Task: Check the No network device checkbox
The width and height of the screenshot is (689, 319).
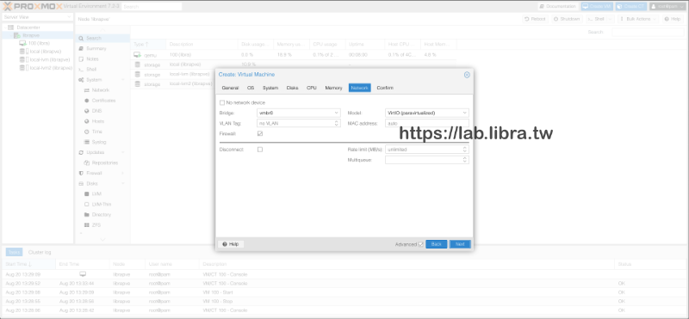Action: pyautogui.click(x=222, y=102)
